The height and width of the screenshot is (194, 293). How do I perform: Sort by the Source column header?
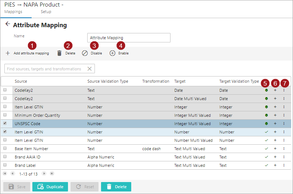tap(21, 81)
